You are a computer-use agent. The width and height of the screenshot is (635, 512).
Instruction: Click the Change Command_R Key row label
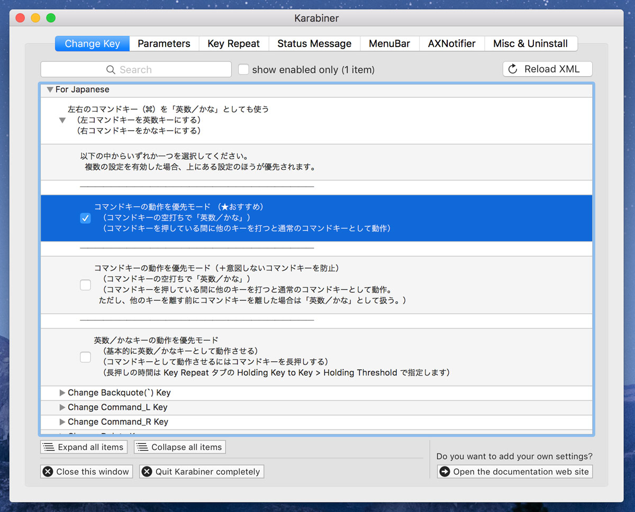pyautogui.click(x=118, y=422)
